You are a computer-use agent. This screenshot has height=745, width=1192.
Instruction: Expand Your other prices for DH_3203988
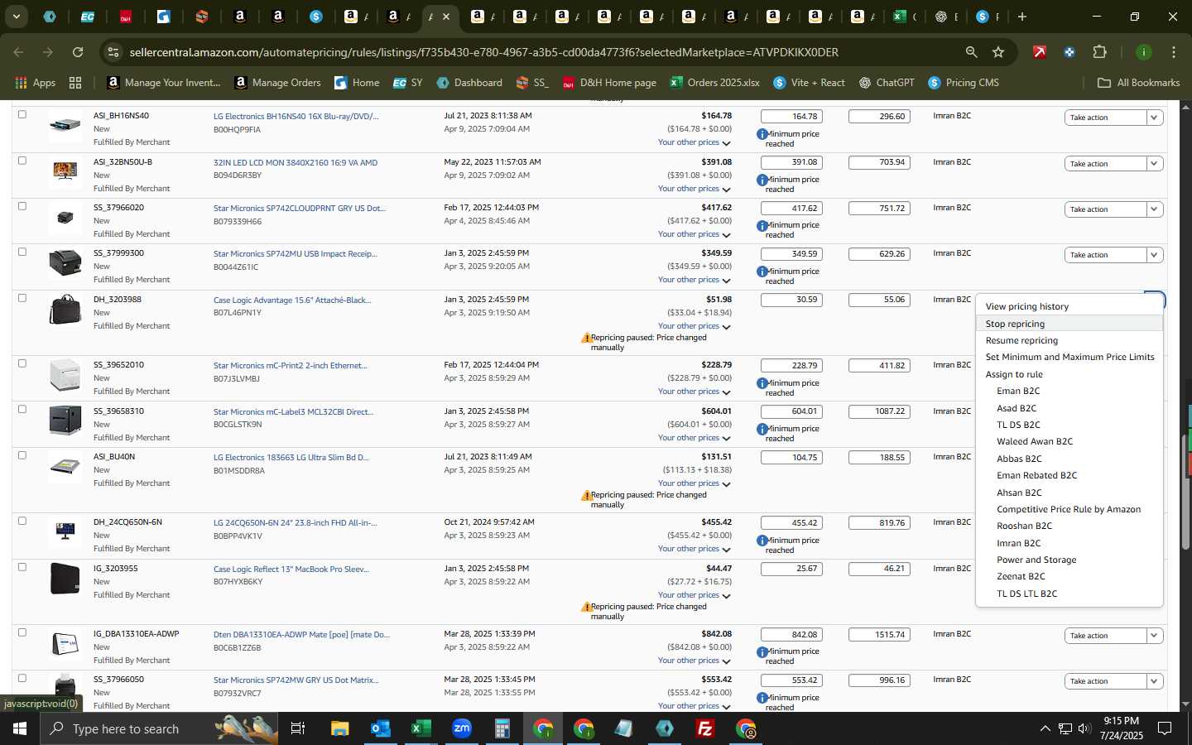[x=694, y=326]
